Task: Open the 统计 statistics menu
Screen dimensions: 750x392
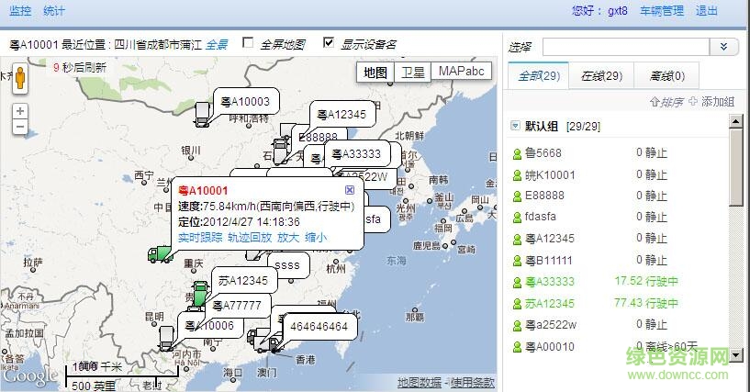Action: tap(53, 11)
